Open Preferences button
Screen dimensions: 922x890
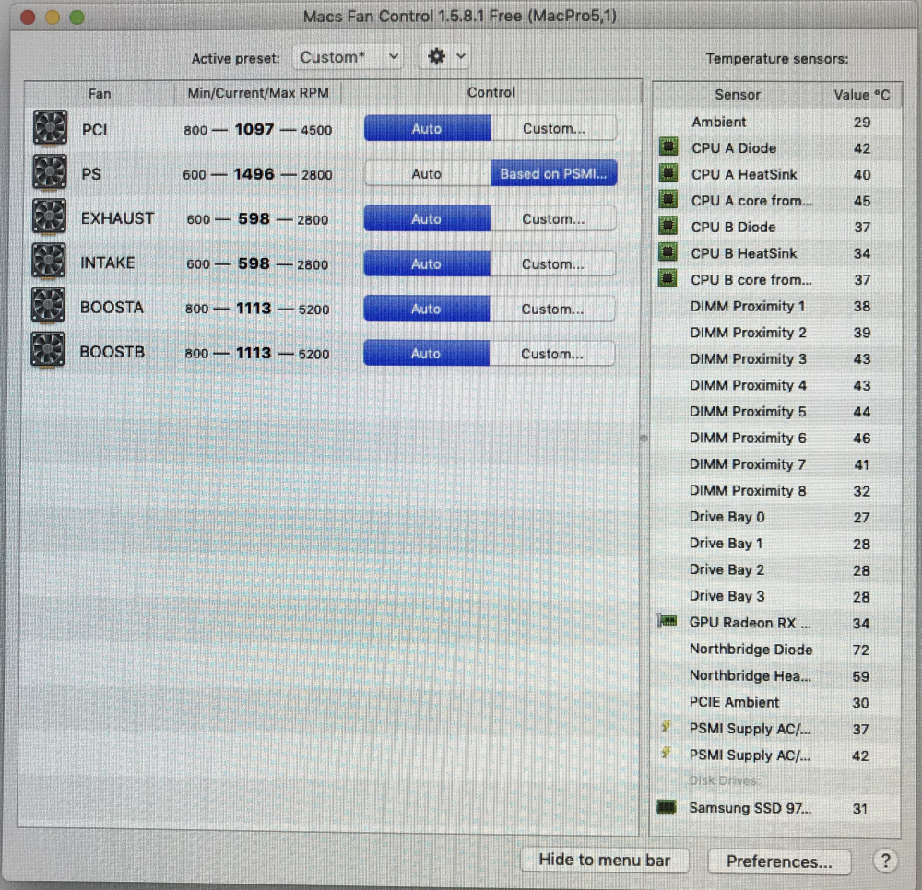(779, 861)
